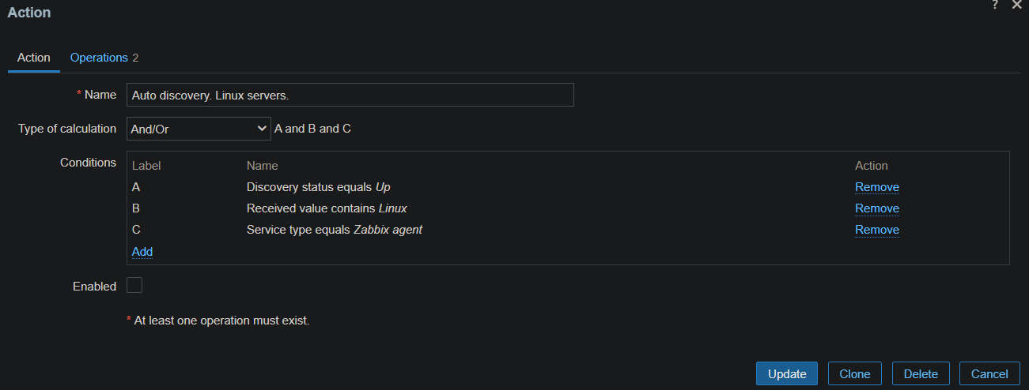The height and width of the screenshot is (390, 1029).
Task: Remove the Service type Zabbix agent condition
Action: 876,230
